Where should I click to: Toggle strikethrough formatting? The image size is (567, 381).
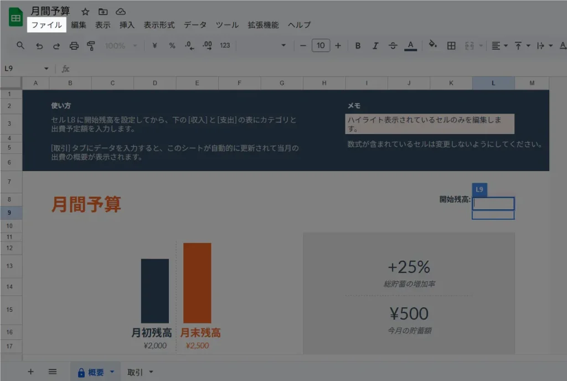(393, 45)
